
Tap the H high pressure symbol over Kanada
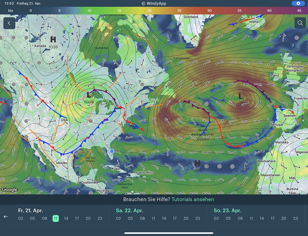pyautogui.click(x=53, y=40)
